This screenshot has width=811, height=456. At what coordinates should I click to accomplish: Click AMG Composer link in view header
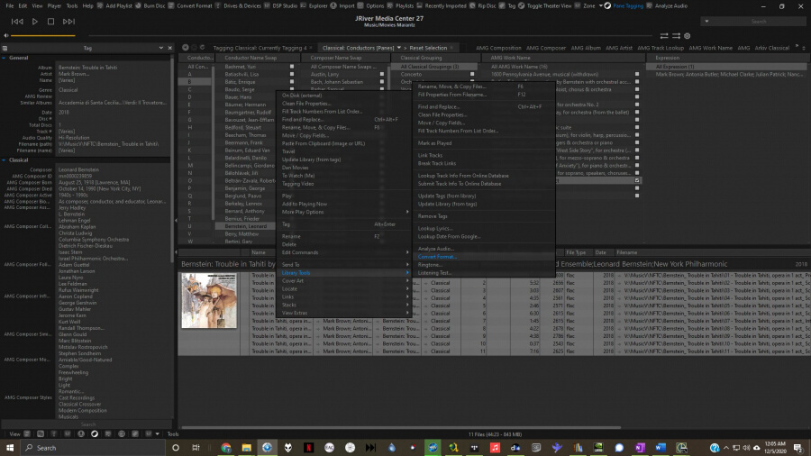pyautogui.click(x=546, y=48)
